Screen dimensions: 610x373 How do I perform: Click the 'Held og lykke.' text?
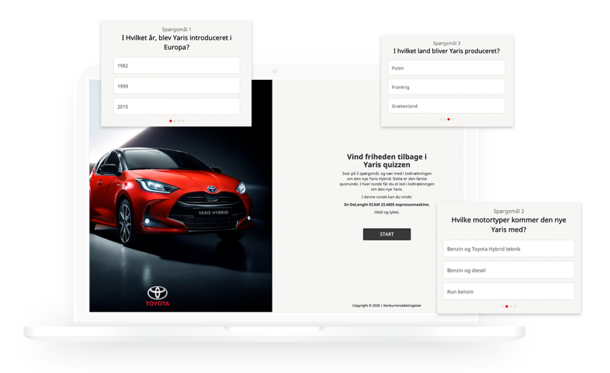click(x=387, y=212)
